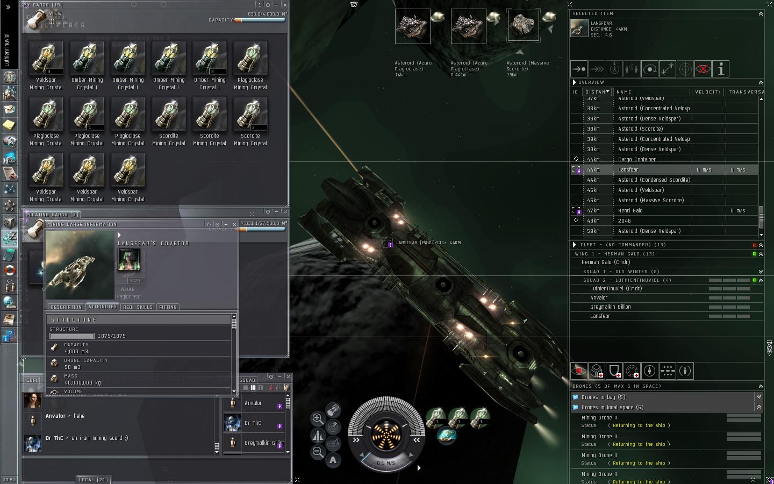This screenshot has height=484, width=774.
Task: Select the Veldspar Mining Crystal with quantity 3
Action: (46, 58)
